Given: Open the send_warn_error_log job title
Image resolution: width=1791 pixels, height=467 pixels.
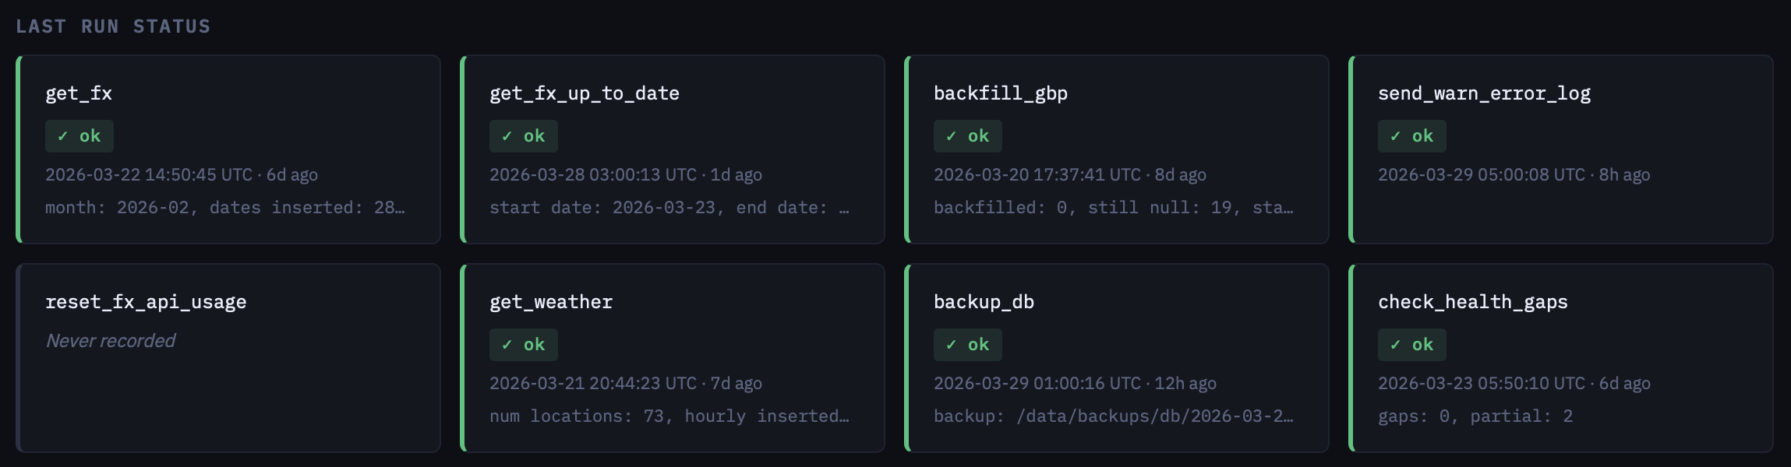Looking at the screenshot, I should coord(1484,93).
